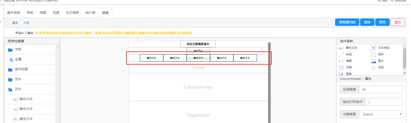Switch to 设计 mode radio
The width and height of the screenshot is (411, 123).
(x=17, y=33)
